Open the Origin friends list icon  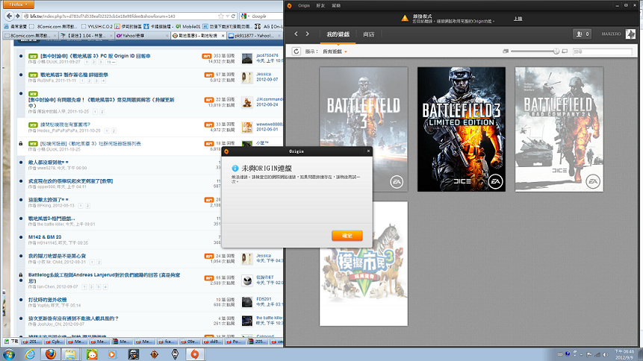coord(581,34)
